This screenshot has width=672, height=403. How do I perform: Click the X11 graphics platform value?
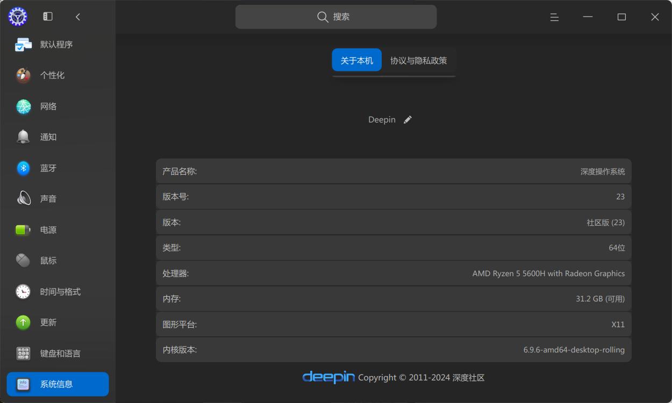(618, 325)
